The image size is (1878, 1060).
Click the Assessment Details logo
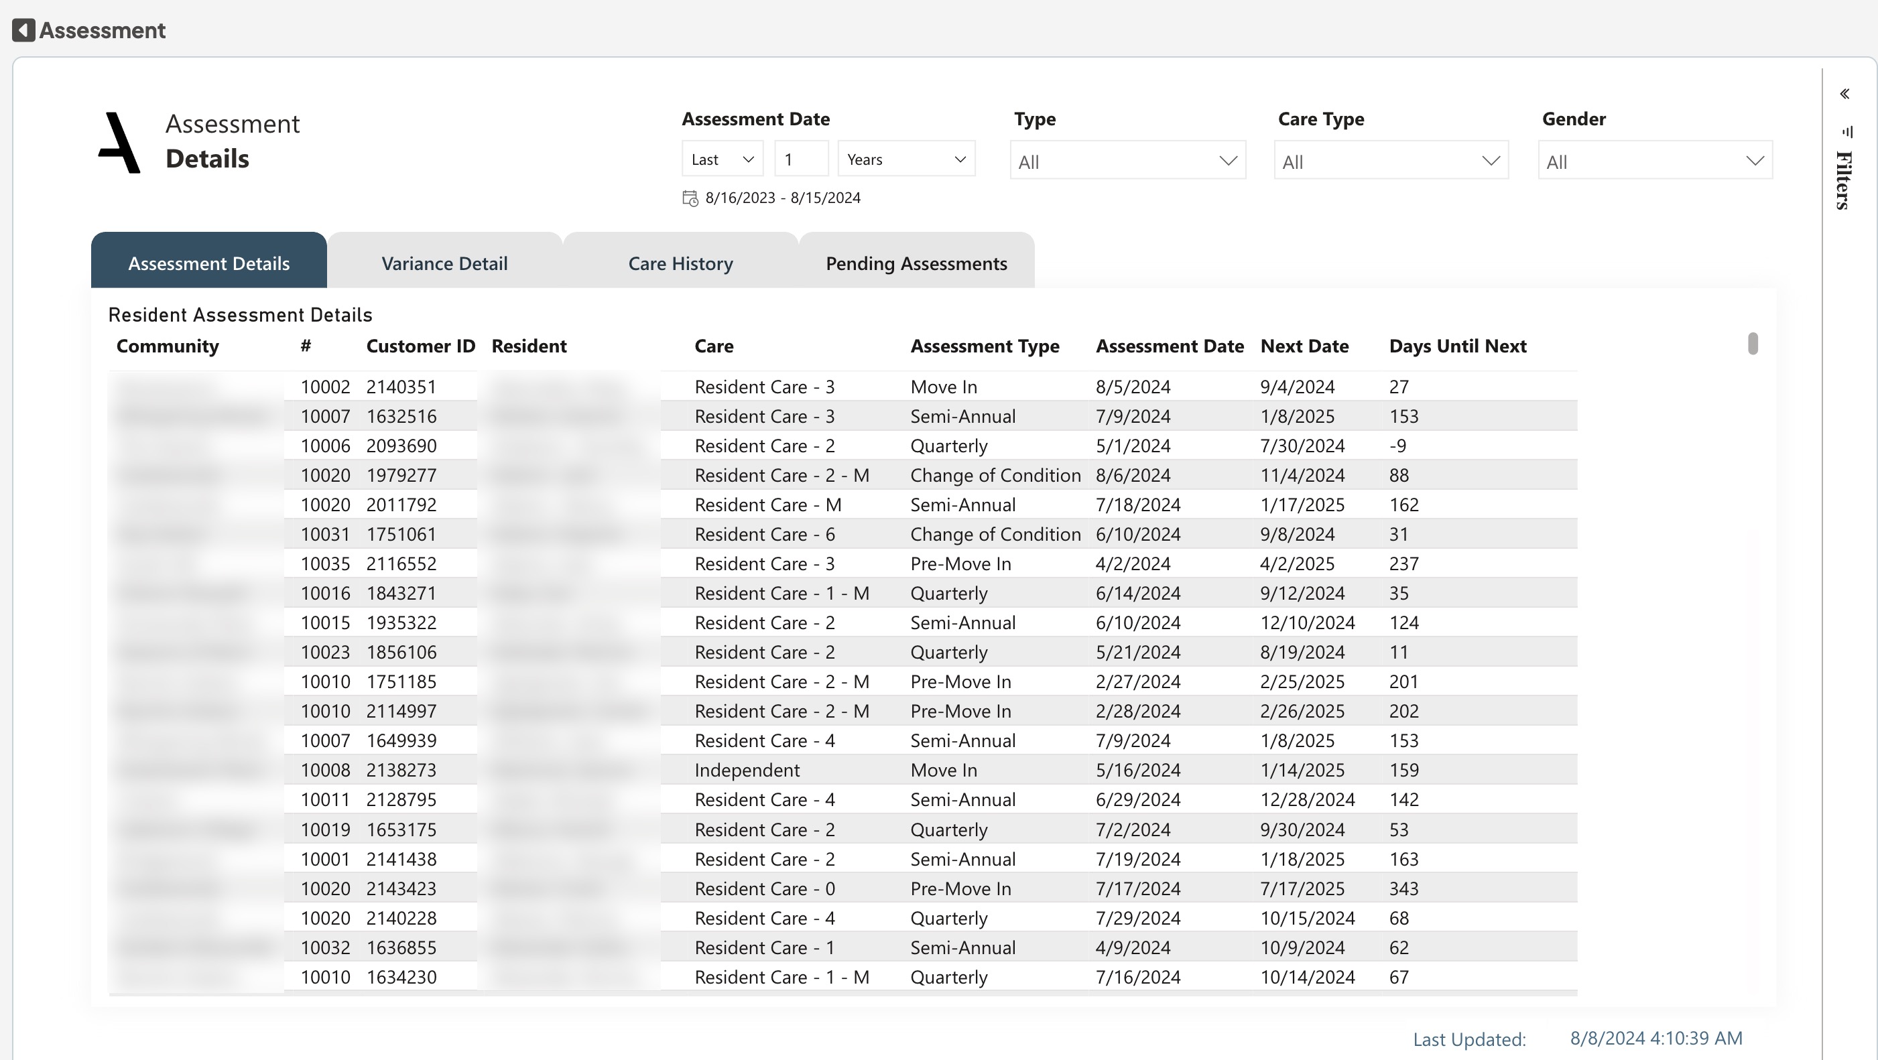point(119,142)
